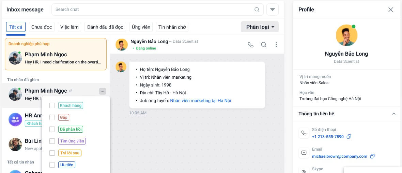The height and width of the screenshot is (173, 402).
Task: Click the purple Tìm ứng viên tag
Action: pyautogui.click(x=72, y=141)
